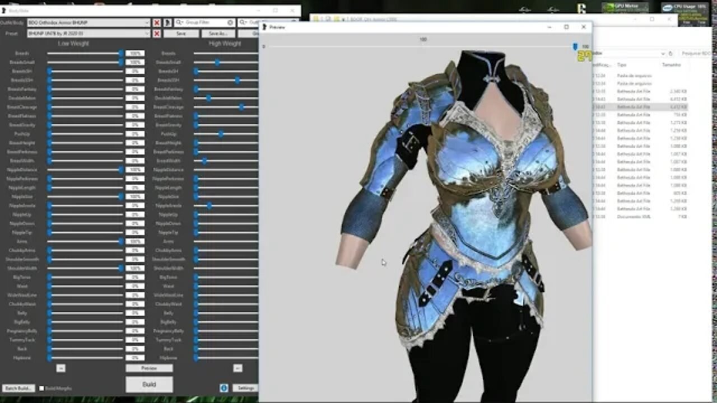Click the first Pasta de arquivos row
The image size is (717, 403).
point(641,75)
